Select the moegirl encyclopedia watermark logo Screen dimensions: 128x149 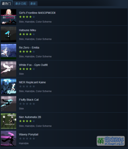coord(111,141)
